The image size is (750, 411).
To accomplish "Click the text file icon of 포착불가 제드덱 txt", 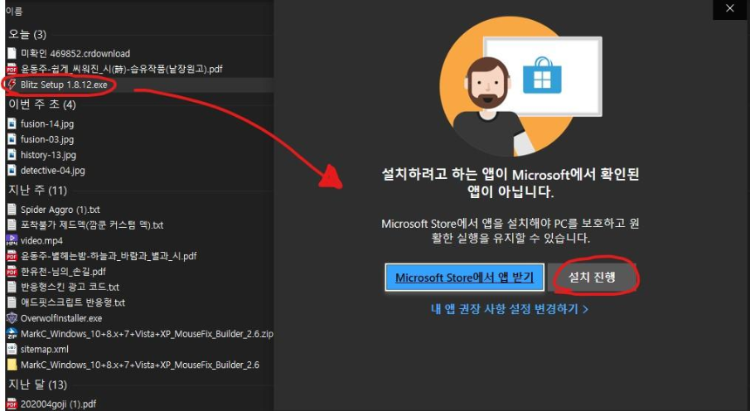I will (x=11, y=225).
